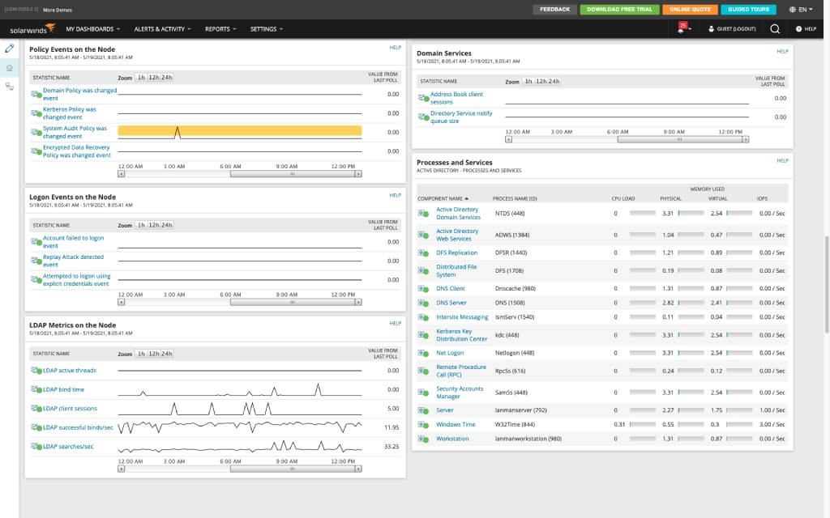This screenshot has width=830, height=518.
Task: Open the ALERTS & ACTIVITY menu
Action: pyautogui.click(x=162, y=28)
